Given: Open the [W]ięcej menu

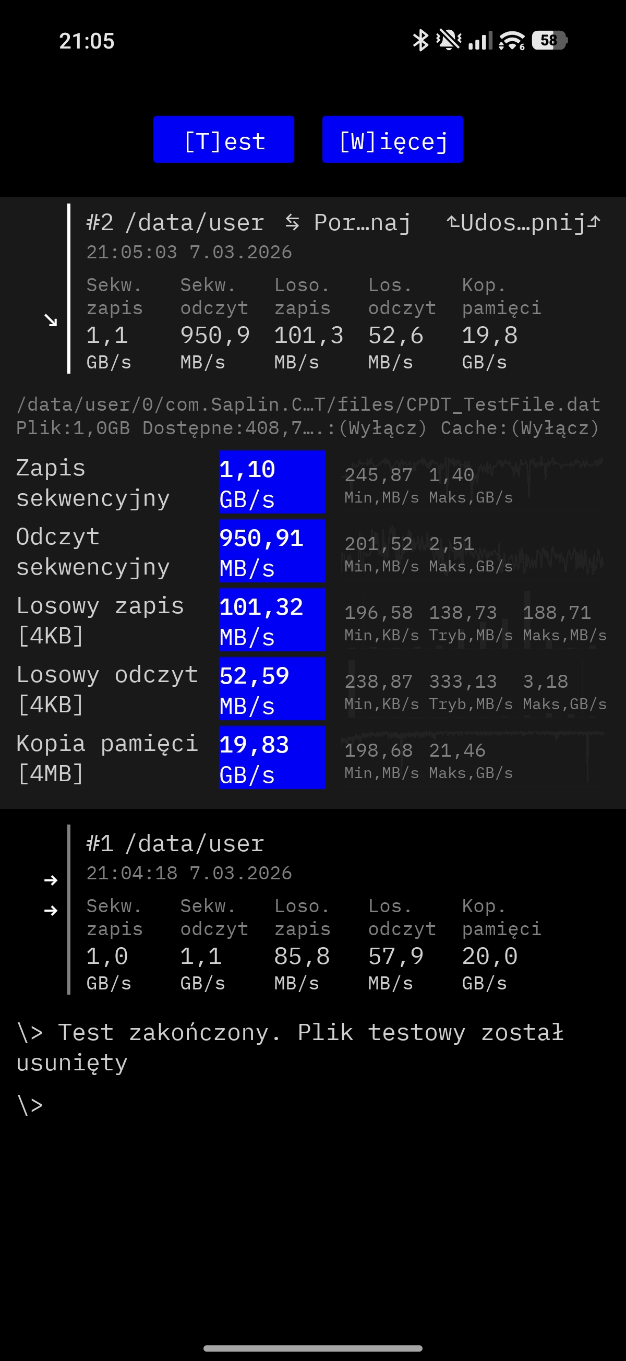Looking at the screenshot, I should pyautogui.click(x=392, y=140).
